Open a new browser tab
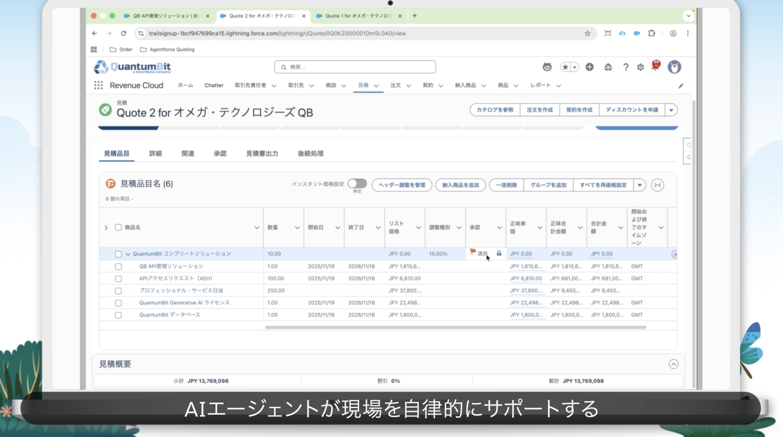This screenshot has width=783, height=437. 414,15
